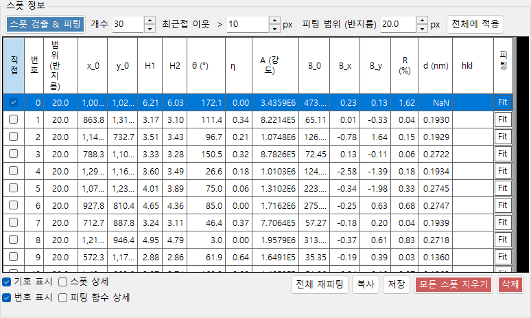Image resolution: width=531 pixels, height=318 pixels.
Task: Click the 복사 copy button
Action: [366, 284]
